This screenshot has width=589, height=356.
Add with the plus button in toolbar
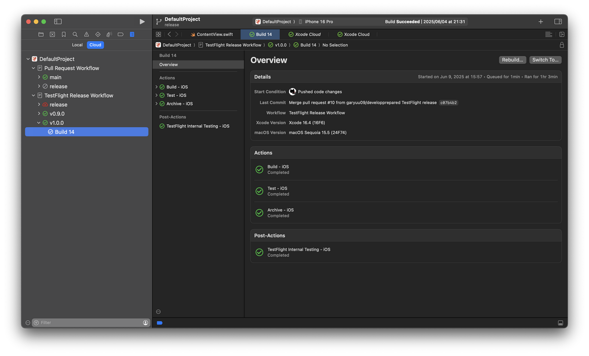(x=541, y=22)
